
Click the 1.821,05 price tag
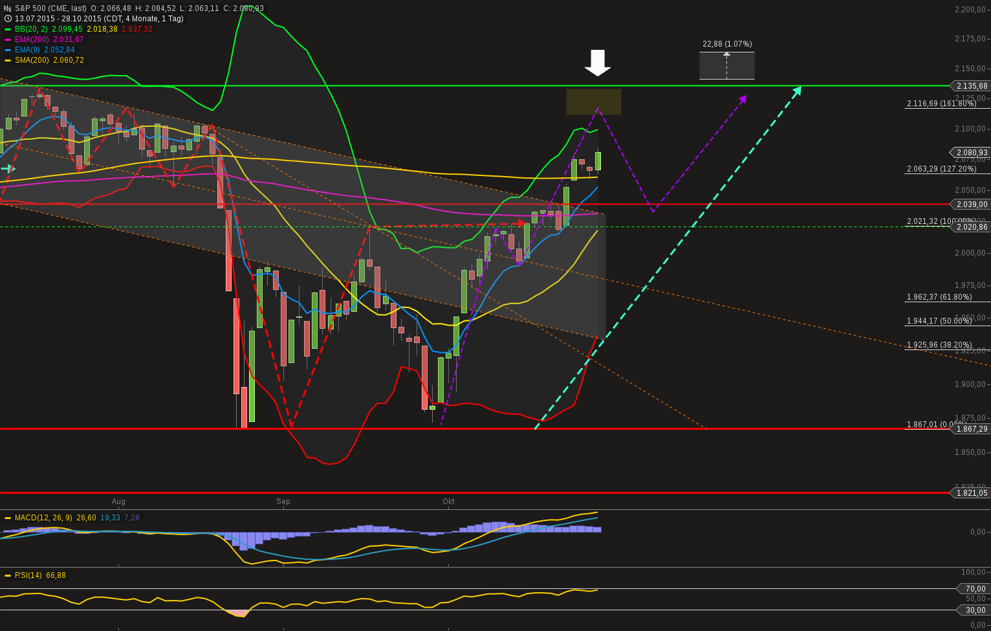click(970, 493)
